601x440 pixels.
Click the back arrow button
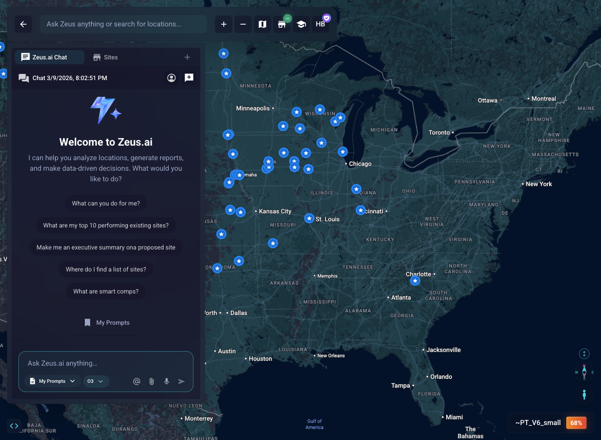tap(23, 24)
